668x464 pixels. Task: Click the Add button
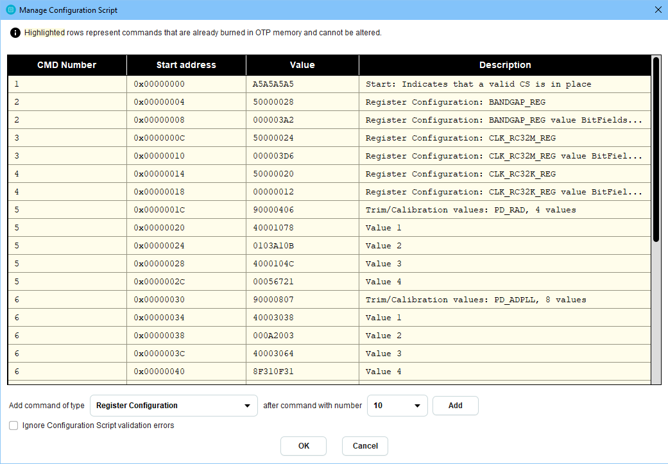point(456,406)
